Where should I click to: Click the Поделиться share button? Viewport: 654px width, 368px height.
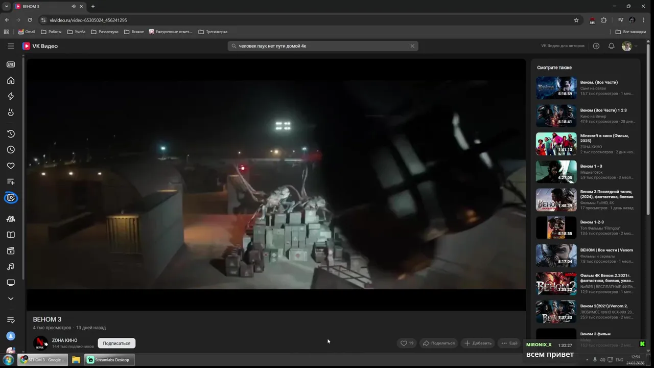pyautogui.click(x=438, y=343)
